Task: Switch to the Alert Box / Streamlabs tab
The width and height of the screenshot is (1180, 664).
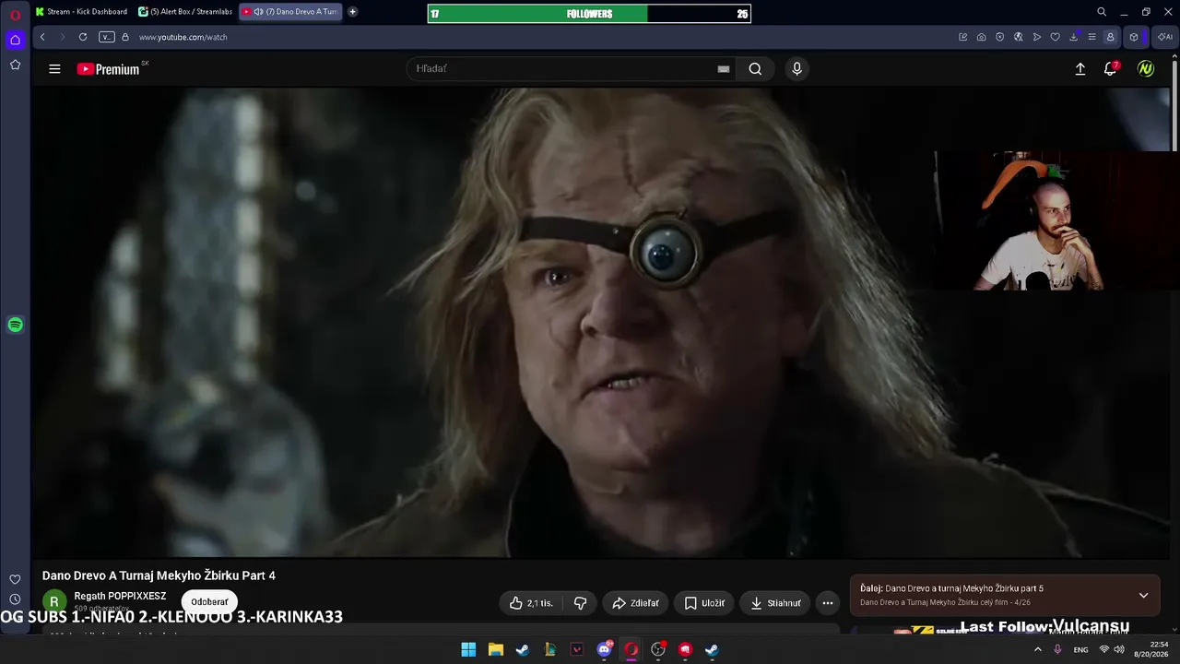Action: click(184, 12)
